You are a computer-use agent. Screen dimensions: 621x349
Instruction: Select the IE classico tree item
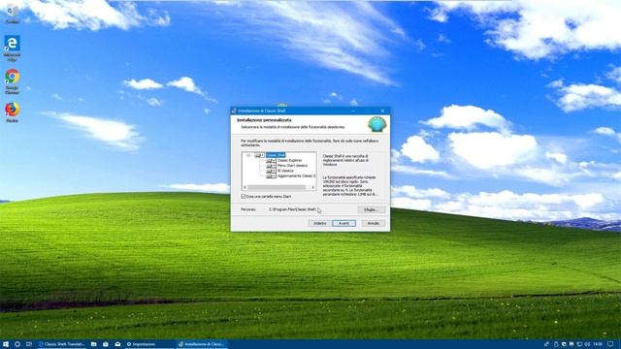coord(285,171)
